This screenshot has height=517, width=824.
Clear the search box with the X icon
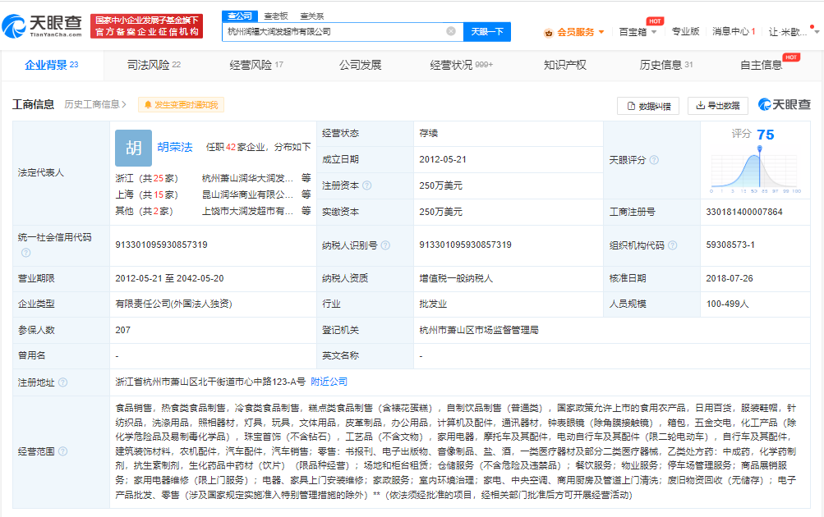[451, 31]
